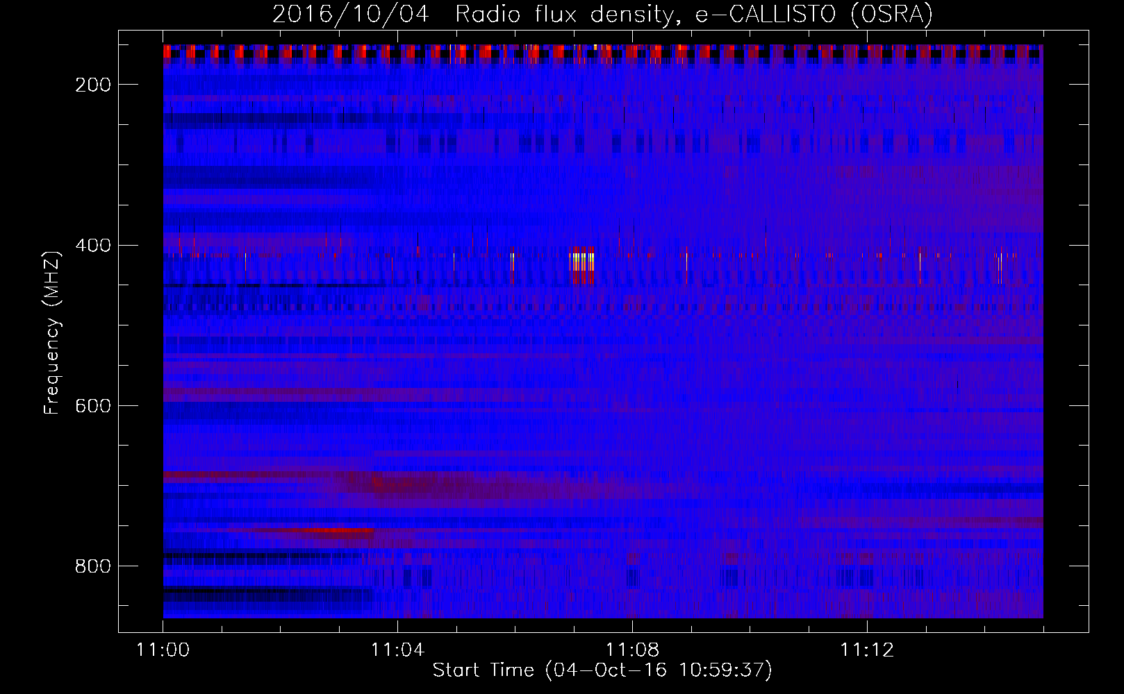Click the 200 frequency tick label
Image resolution: width=1124 pixels, height=694 pixels.
coord(93,85)
